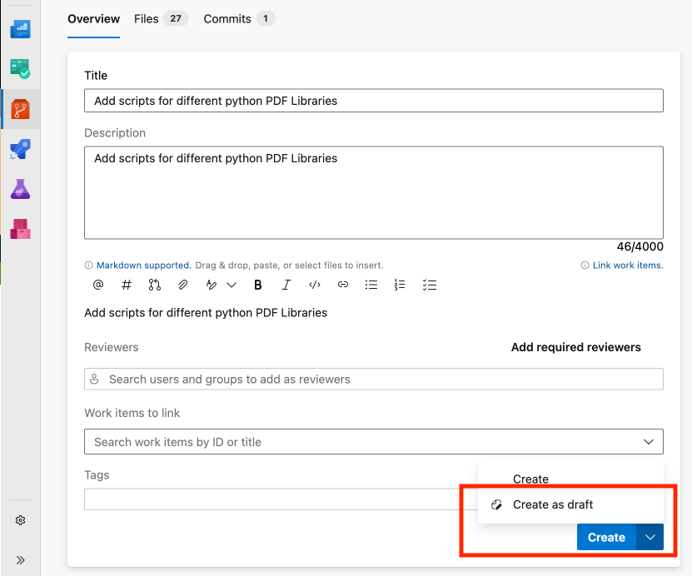Click the Title input field
The width and height of the screenshot is (692, 576).
(x=374, y=101)
